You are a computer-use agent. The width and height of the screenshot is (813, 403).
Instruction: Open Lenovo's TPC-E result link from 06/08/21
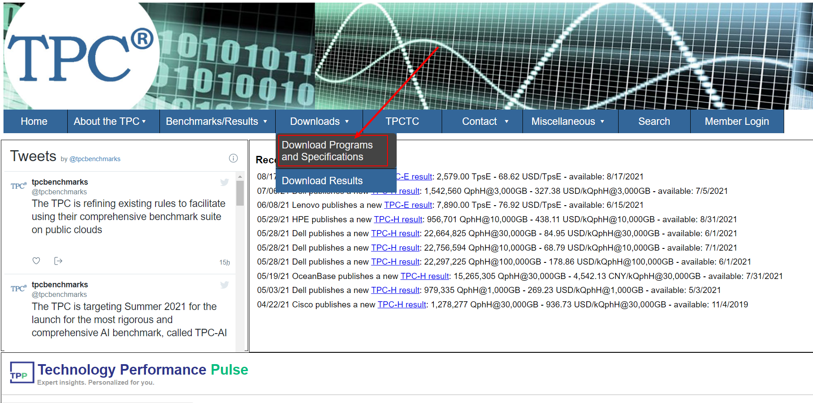pos(408,205)
